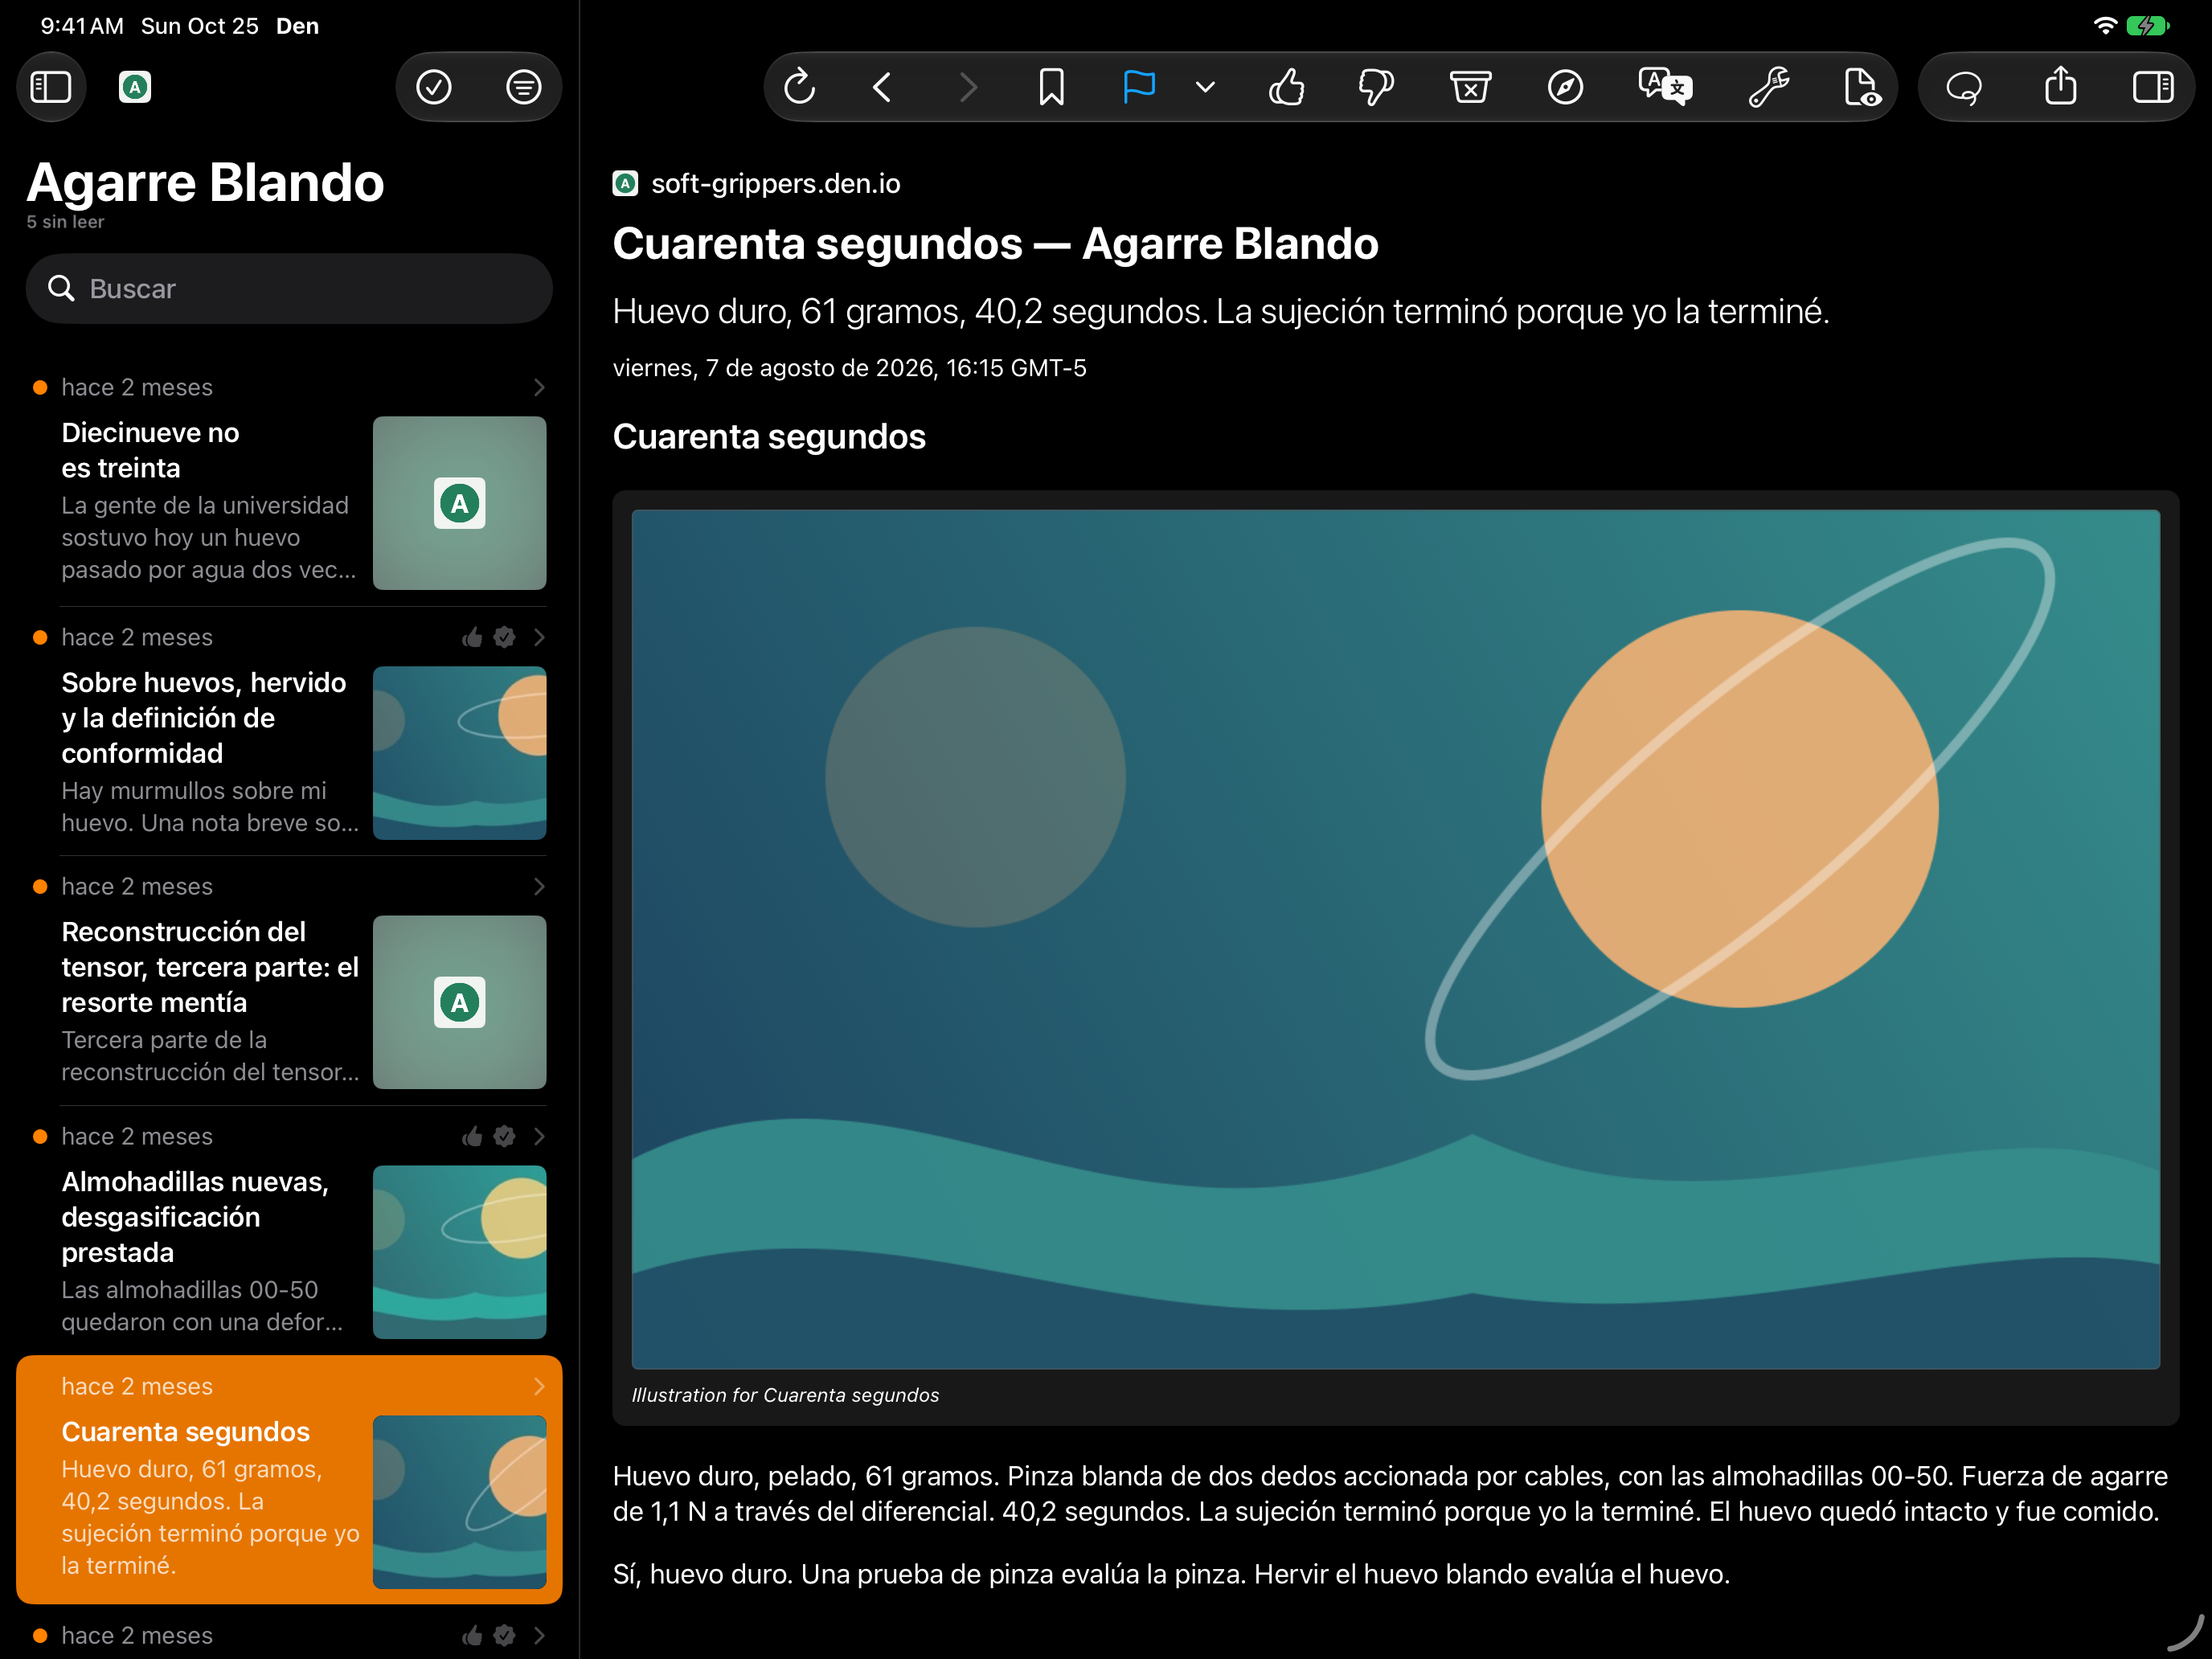Thumbs up this article
Image resolution: width=2212 pixels, height=1659 pixels.
[x=1286, y=87]
